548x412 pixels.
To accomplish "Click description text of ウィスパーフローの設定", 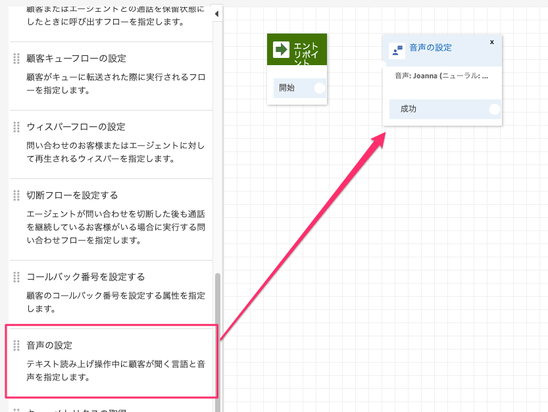I will coord(116,152).
